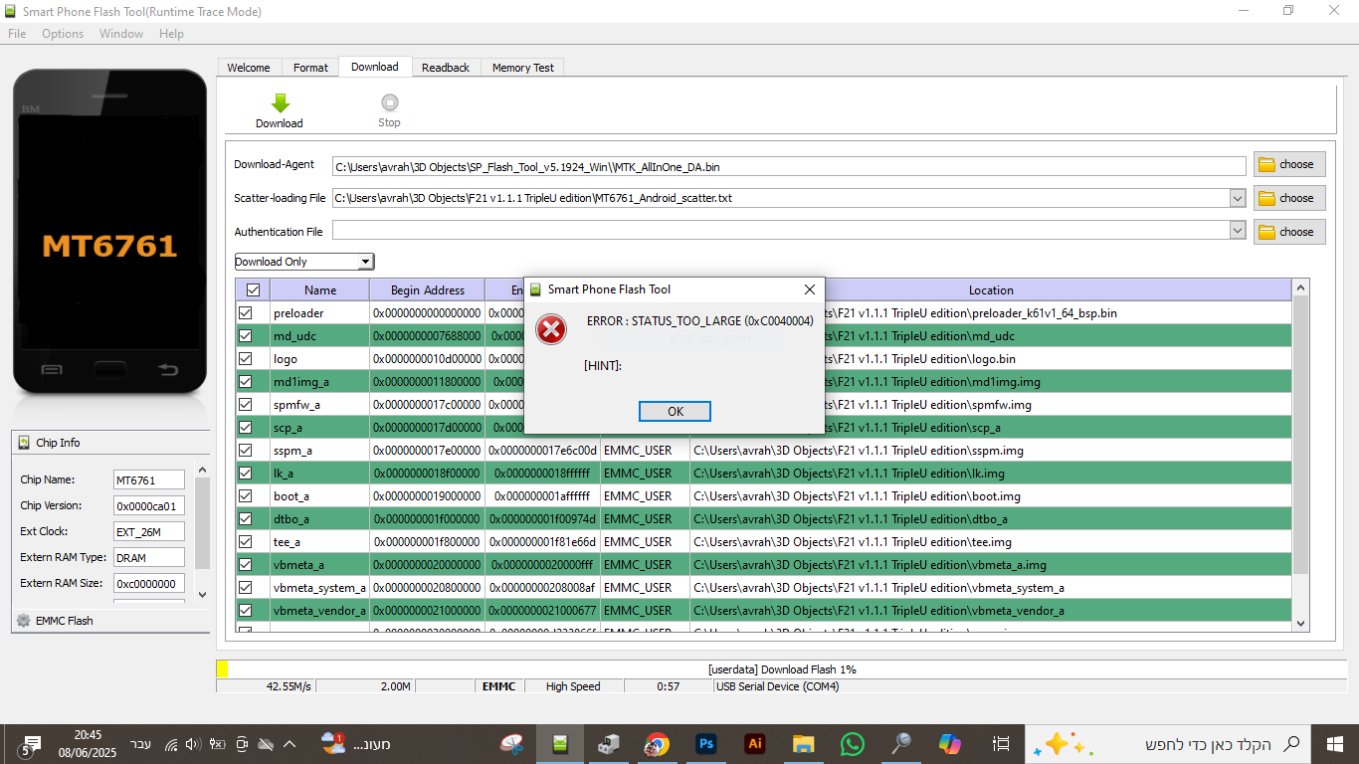Click the network Wi-Fi tray icon
1359x764 pixels.
[171, 744]
